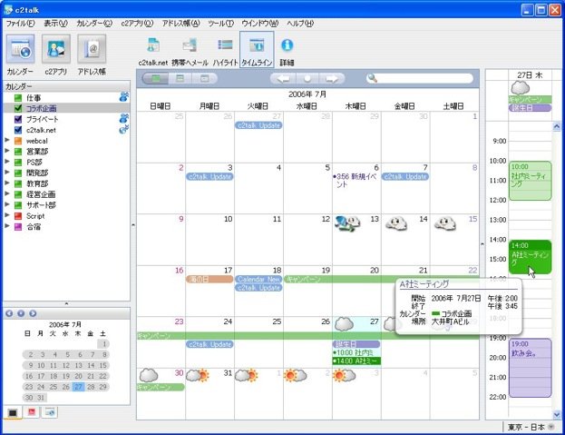Viewport: 565px width, 435px height.
Task: Click the c2talk.net toolbar icon
Action: click(153, 45)
